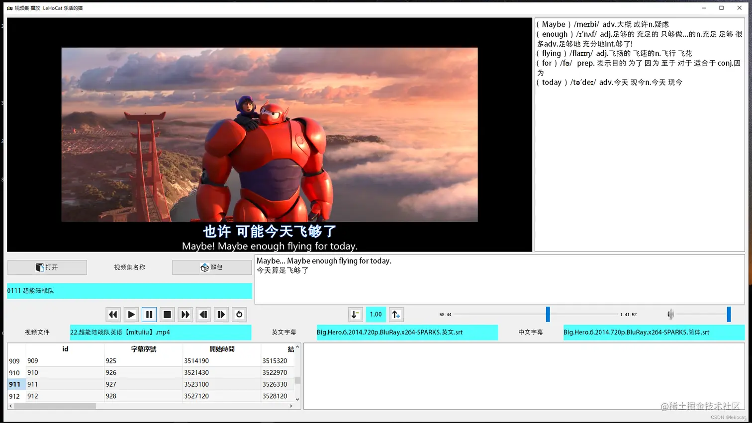Jump to the previous subtitle
The width and height of the screenshot is (752, 423).
203,315
